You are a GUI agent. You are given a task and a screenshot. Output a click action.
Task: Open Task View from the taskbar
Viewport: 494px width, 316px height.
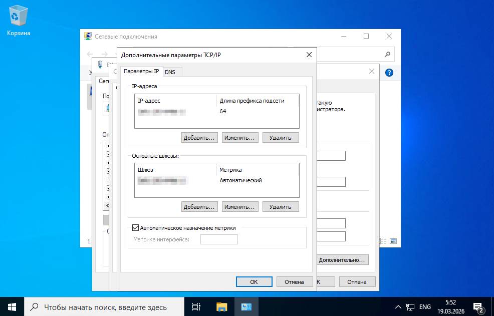pos(196,306)
